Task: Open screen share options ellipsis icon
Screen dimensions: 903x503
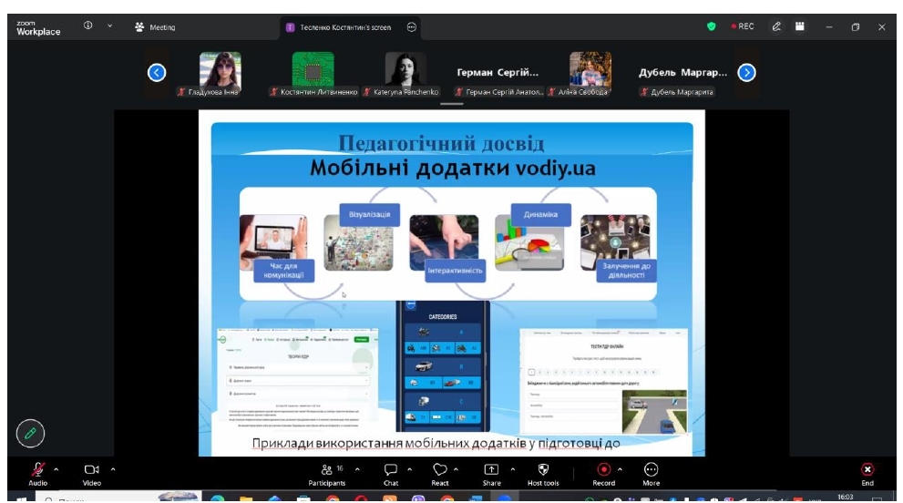Action: (x=412, y=27)
